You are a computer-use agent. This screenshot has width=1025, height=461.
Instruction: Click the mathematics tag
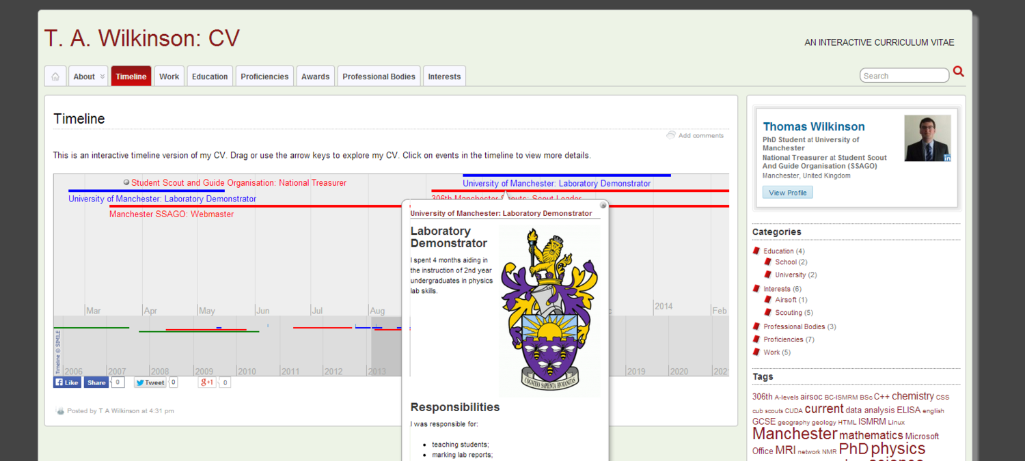pos(871,435)
